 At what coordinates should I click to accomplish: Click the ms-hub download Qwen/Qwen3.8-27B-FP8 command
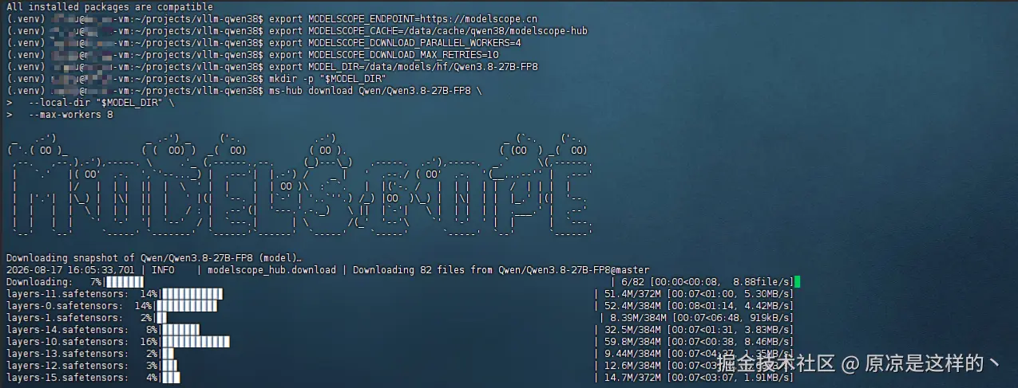tap(375, 91)
